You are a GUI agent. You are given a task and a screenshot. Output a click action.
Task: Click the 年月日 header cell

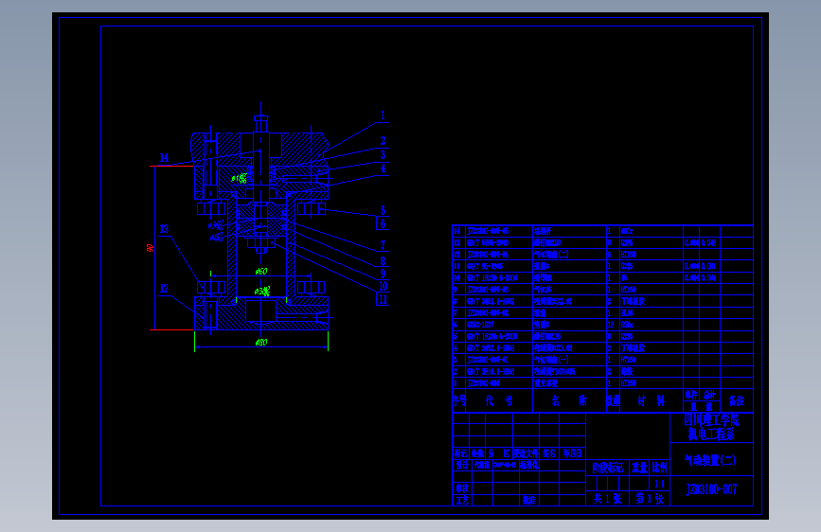[572, 453]
